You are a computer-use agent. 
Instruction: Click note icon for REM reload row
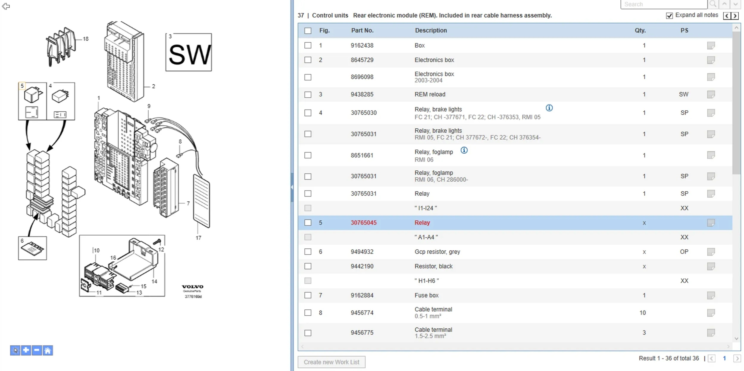coord(711,95)
